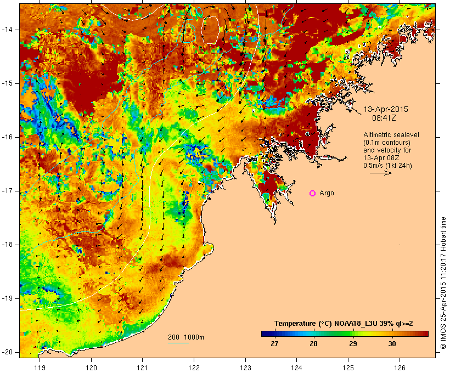Click colorbar tick label '29'

click(353, 344)
